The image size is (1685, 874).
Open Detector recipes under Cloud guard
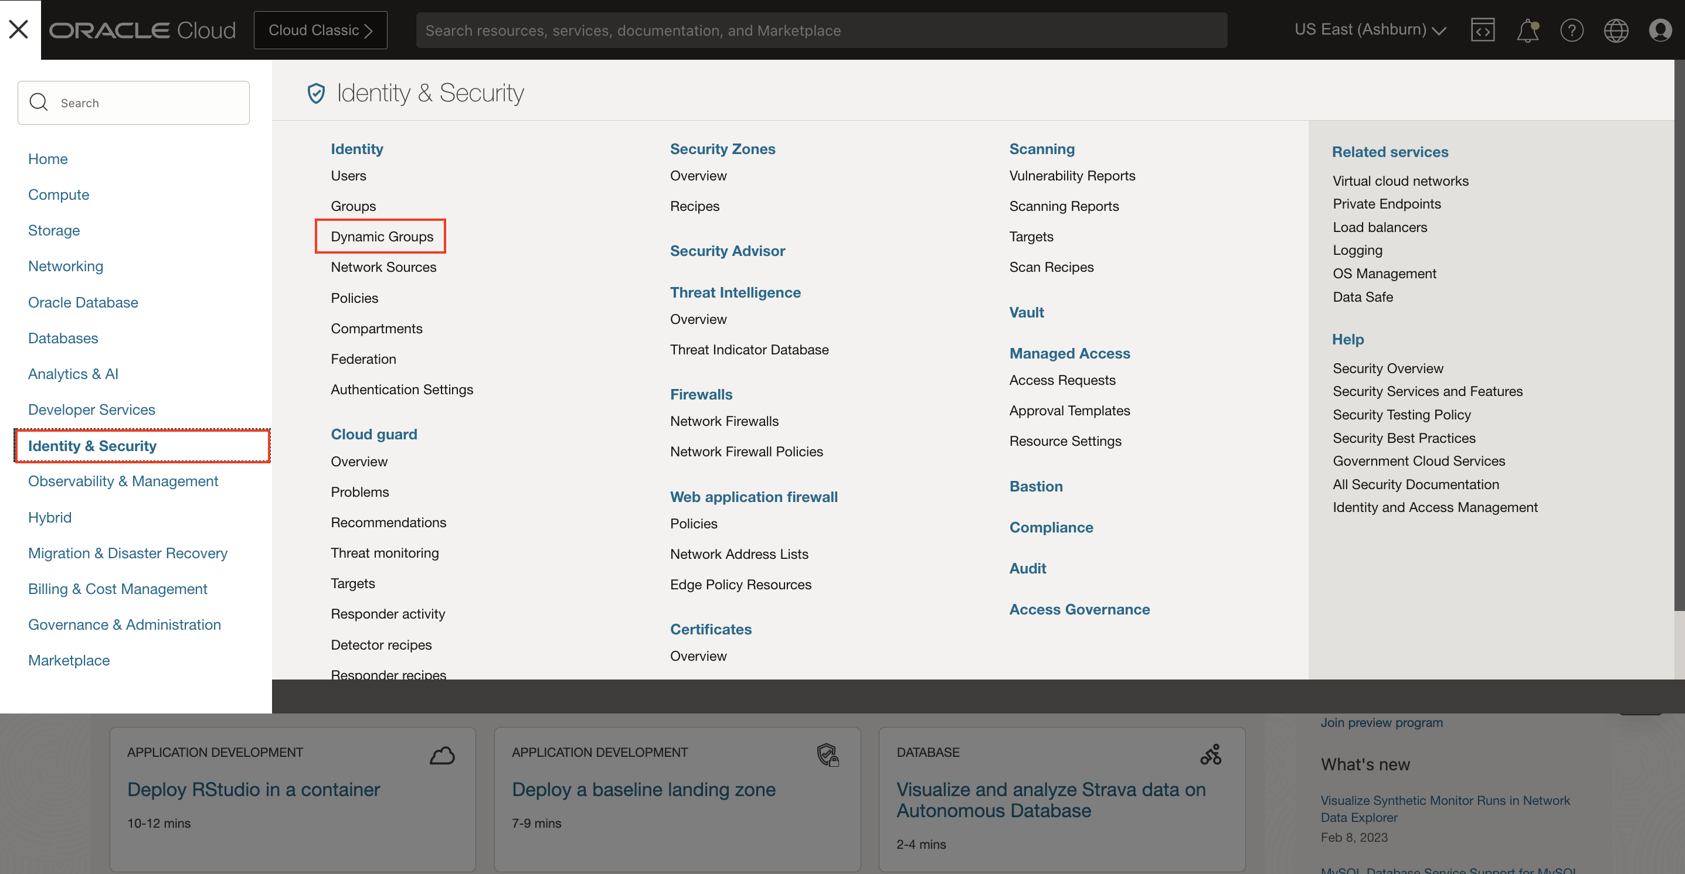381,644
